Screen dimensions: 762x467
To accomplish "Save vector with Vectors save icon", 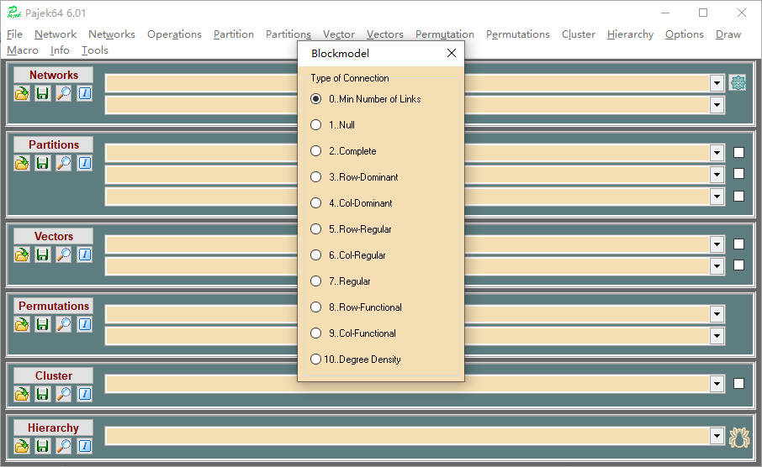I will [x=43, y=254].
